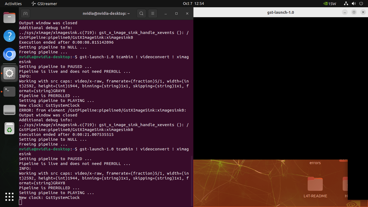The height and width of the screenshot is (207, 368).
Task: Open the Trash from the dock
Action: point(9,129)
